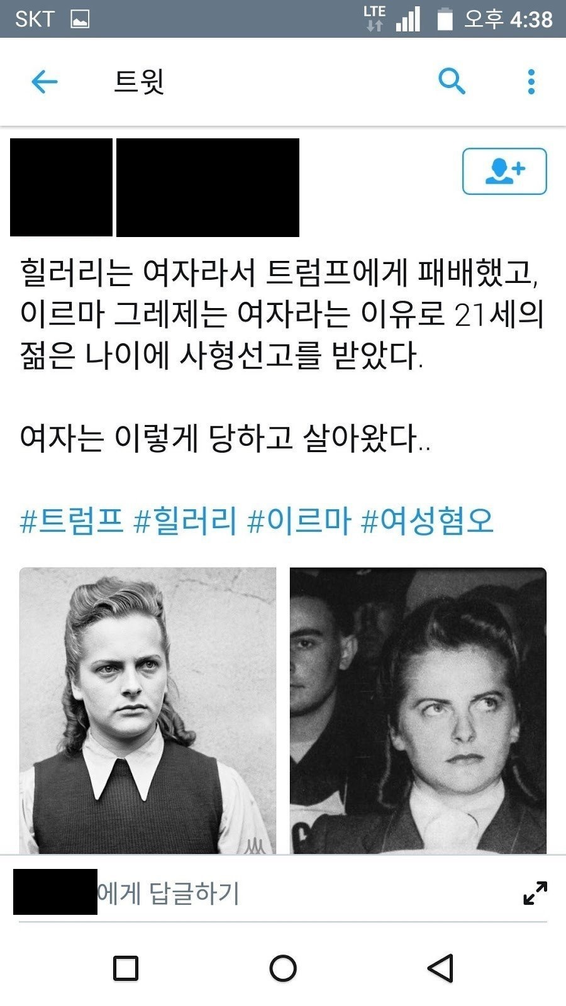This screenshot has height=1006, width=566.
Task: Open the #트럼프 hashtag
Action: pos(71,521)
